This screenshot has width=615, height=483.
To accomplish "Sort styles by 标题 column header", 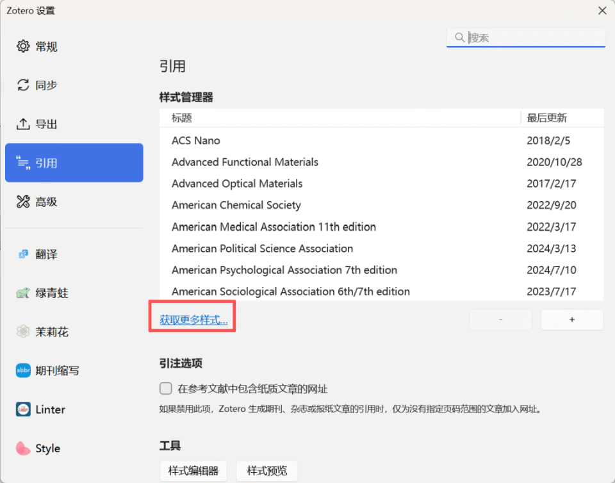I will click(340, 118).
